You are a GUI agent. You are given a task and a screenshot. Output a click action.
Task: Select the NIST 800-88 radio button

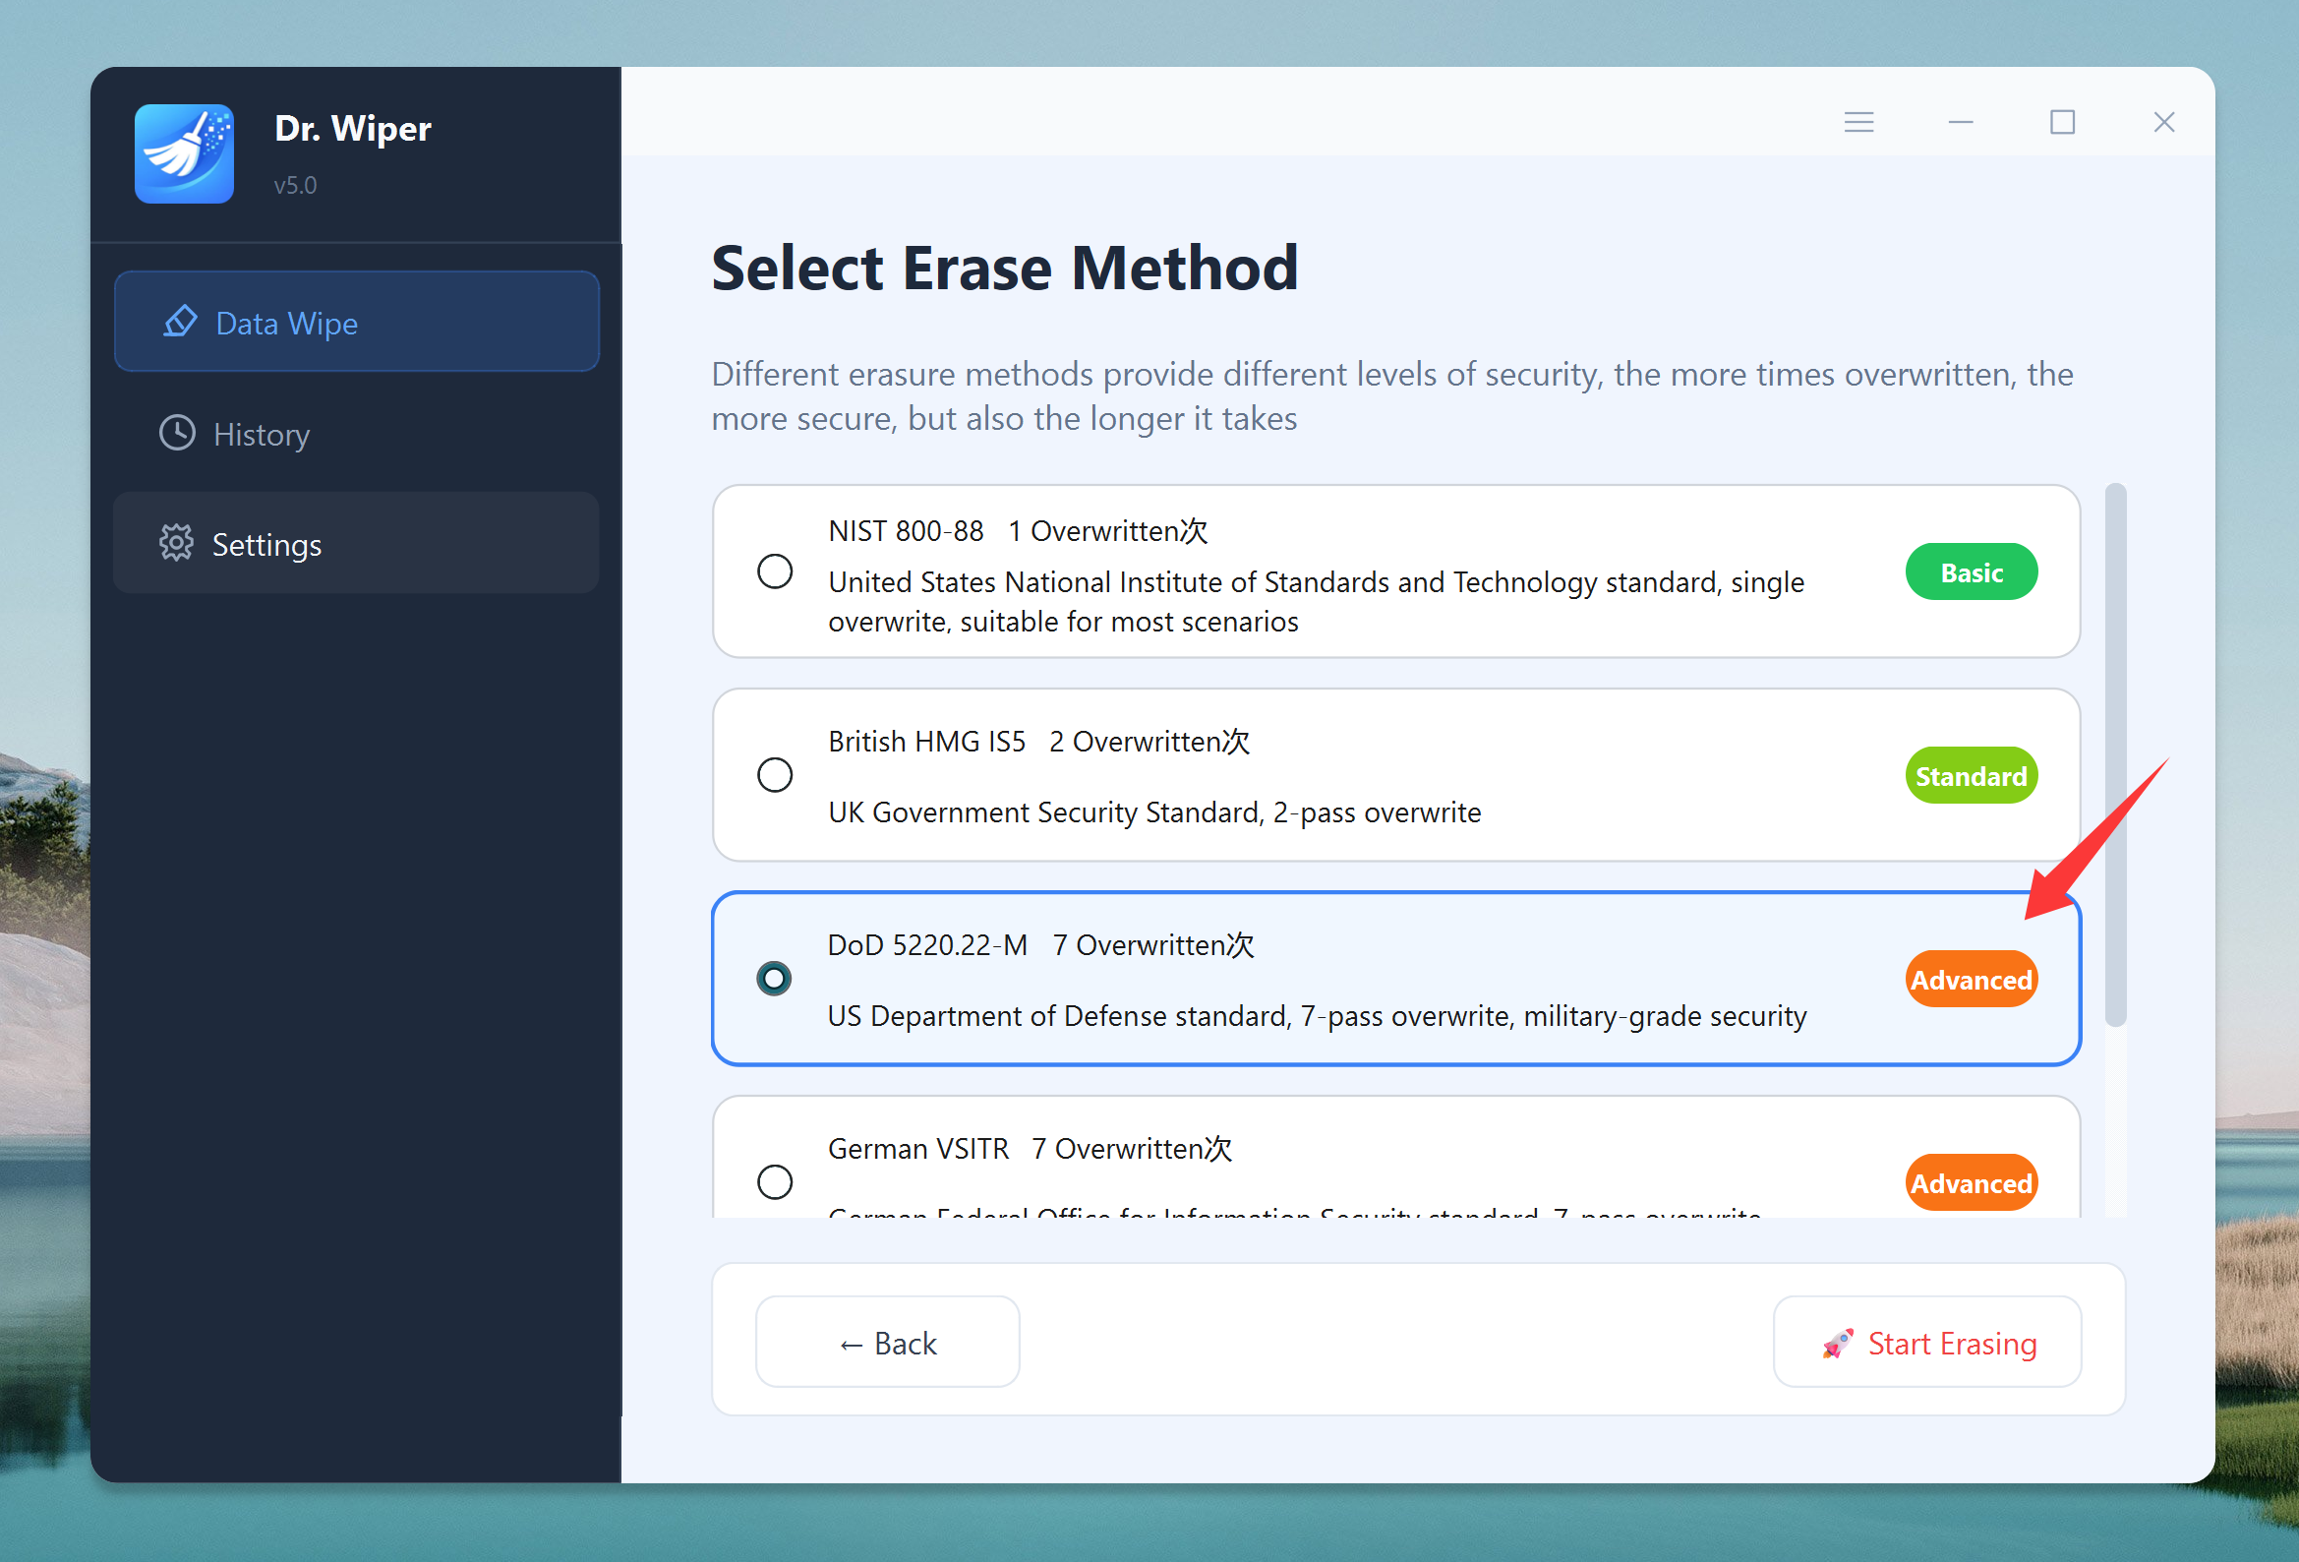click(775, 571)
